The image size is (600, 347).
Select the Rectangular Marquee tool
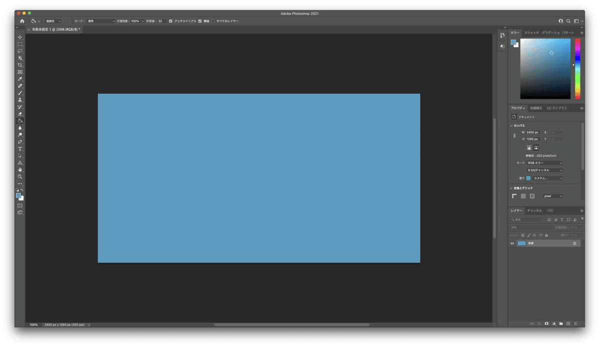tap(20, 44)
